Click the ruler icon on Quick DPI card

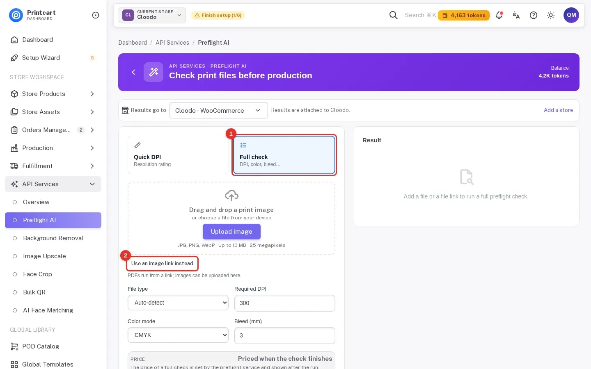137,145
